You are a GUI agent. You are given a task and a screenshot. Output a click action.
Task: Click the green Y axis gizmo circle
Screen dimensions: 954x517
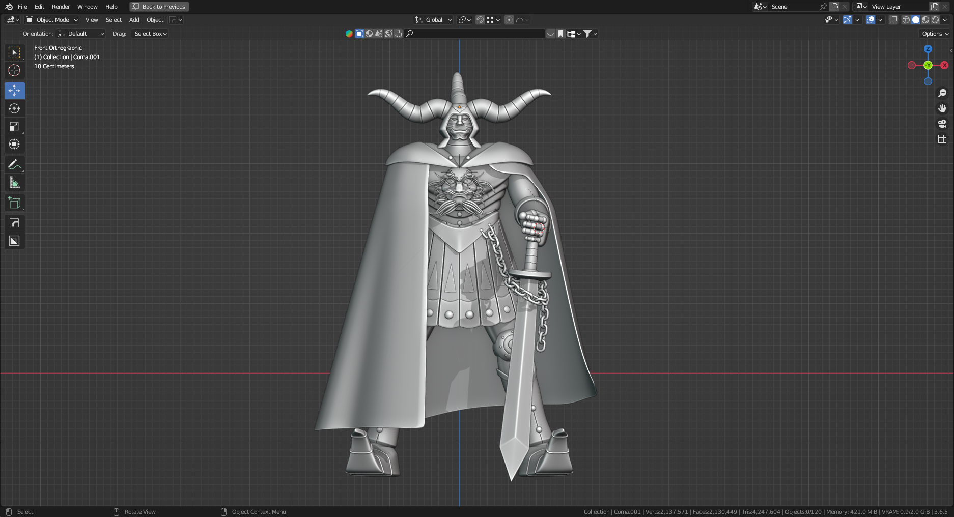[x=928, y=65]
